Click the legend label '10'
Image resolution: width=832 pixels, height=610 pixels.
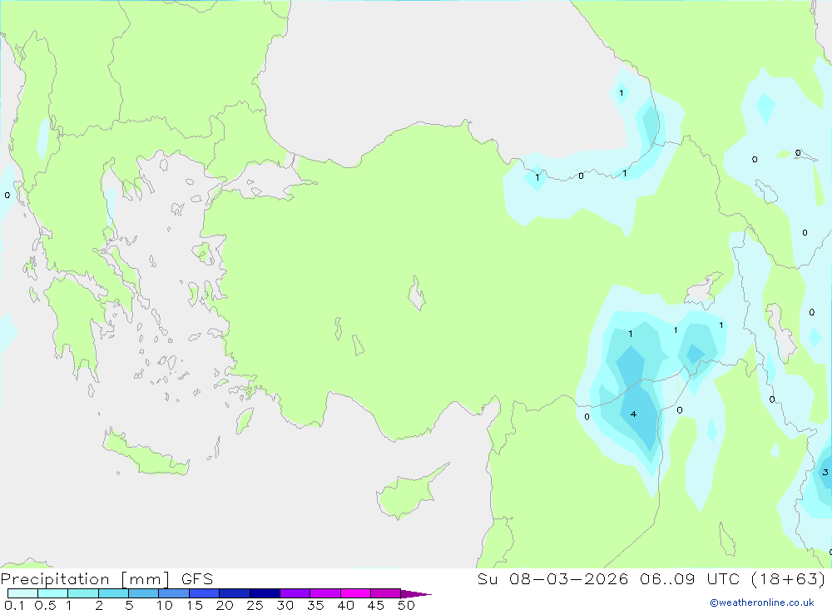[165, 605]
